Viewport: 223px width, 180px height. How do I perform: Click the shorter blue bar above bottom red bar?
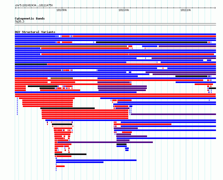point(80,162)
